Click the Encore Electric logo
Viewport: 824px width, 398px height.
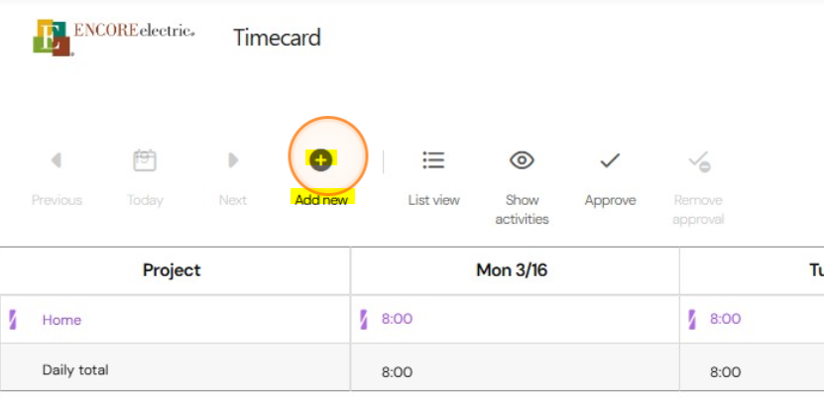click(x=113, y=38)
